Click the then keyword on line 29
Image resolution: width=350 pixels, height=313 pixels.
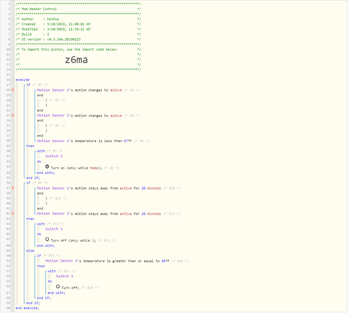[30, 146]
